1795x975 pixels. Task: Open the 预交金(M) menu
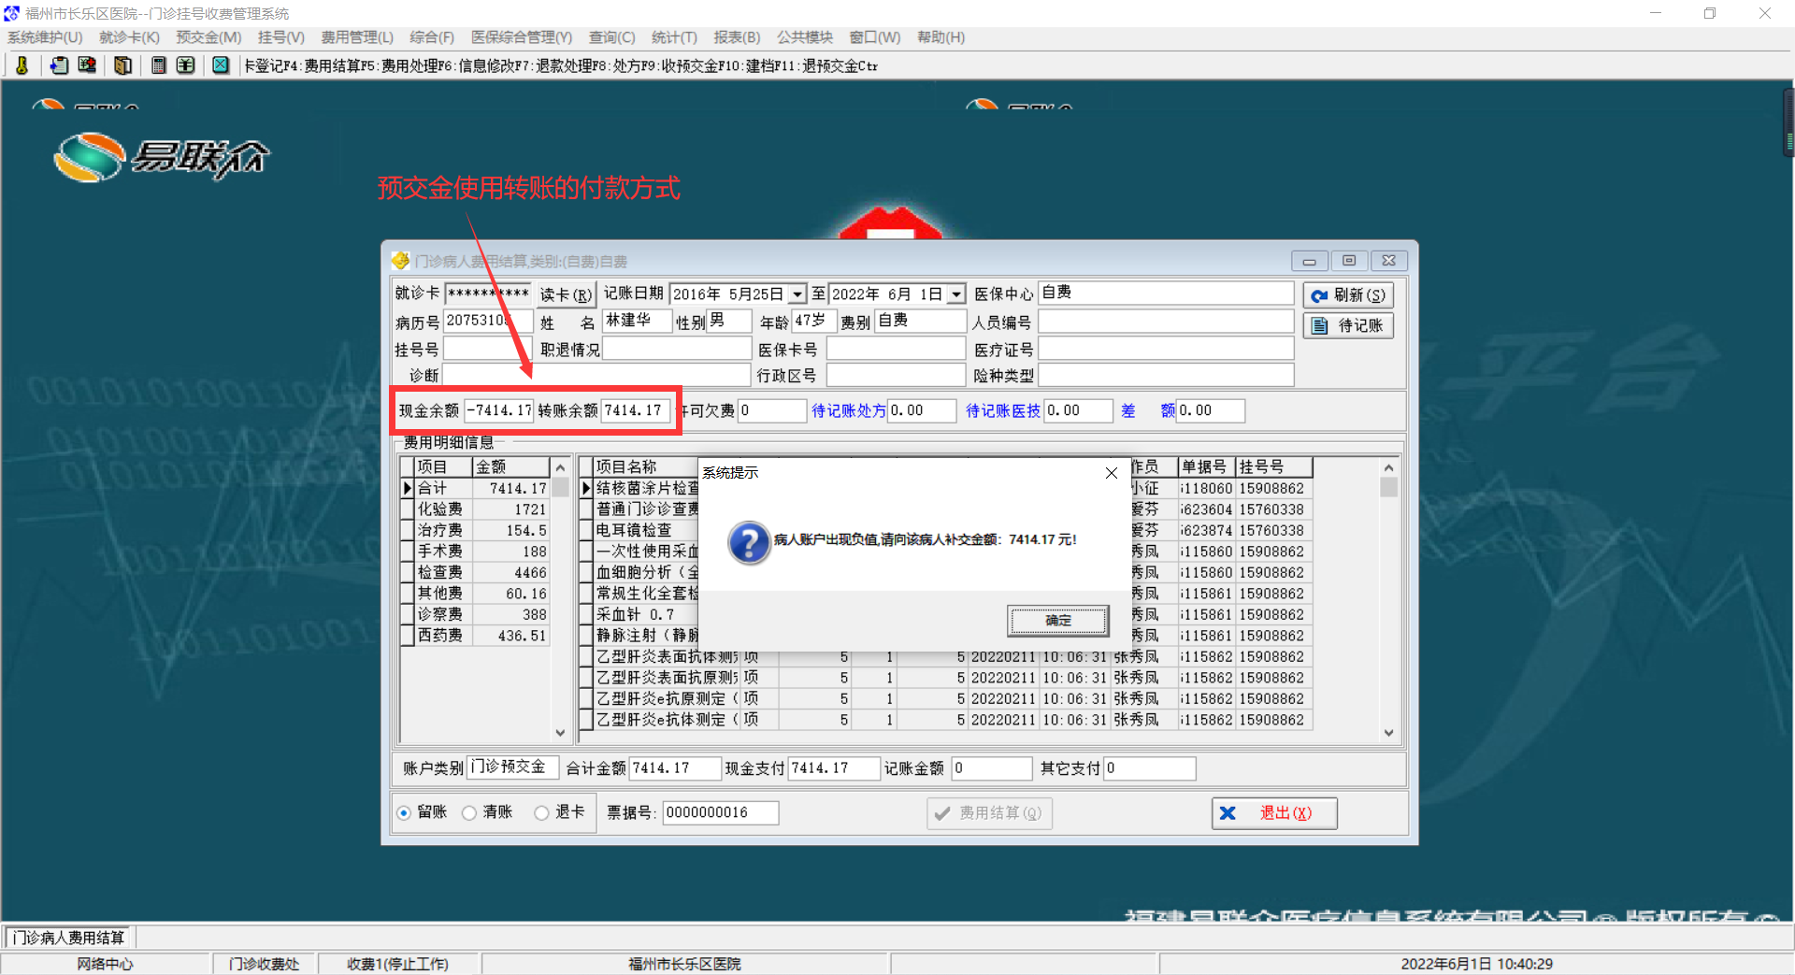[x=208, y=37]
